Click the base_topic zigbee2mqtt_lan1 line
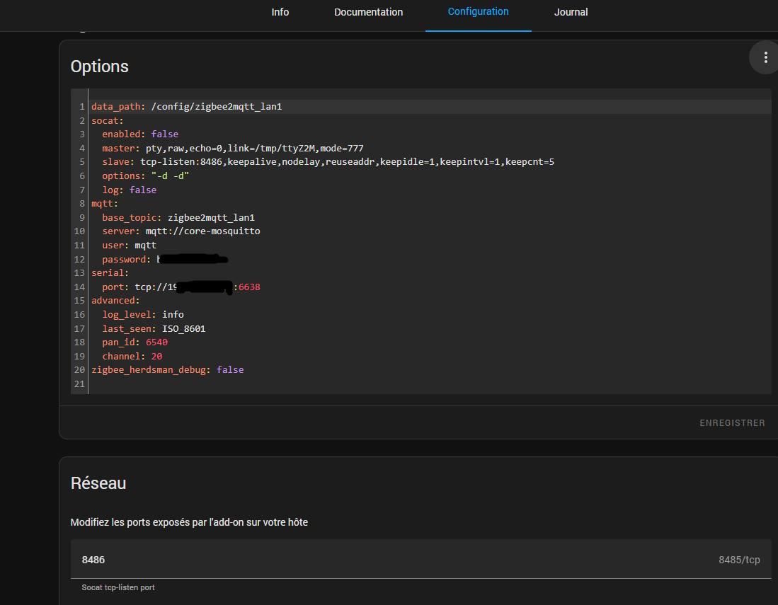Screen dimensions: 778x605 (178, 218)
